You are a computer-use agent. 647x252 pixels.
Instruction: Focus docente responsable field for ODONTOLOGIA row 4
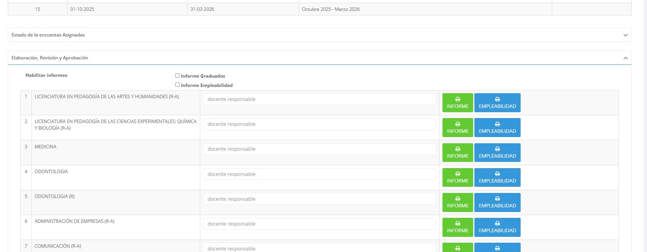pos(320,174)
